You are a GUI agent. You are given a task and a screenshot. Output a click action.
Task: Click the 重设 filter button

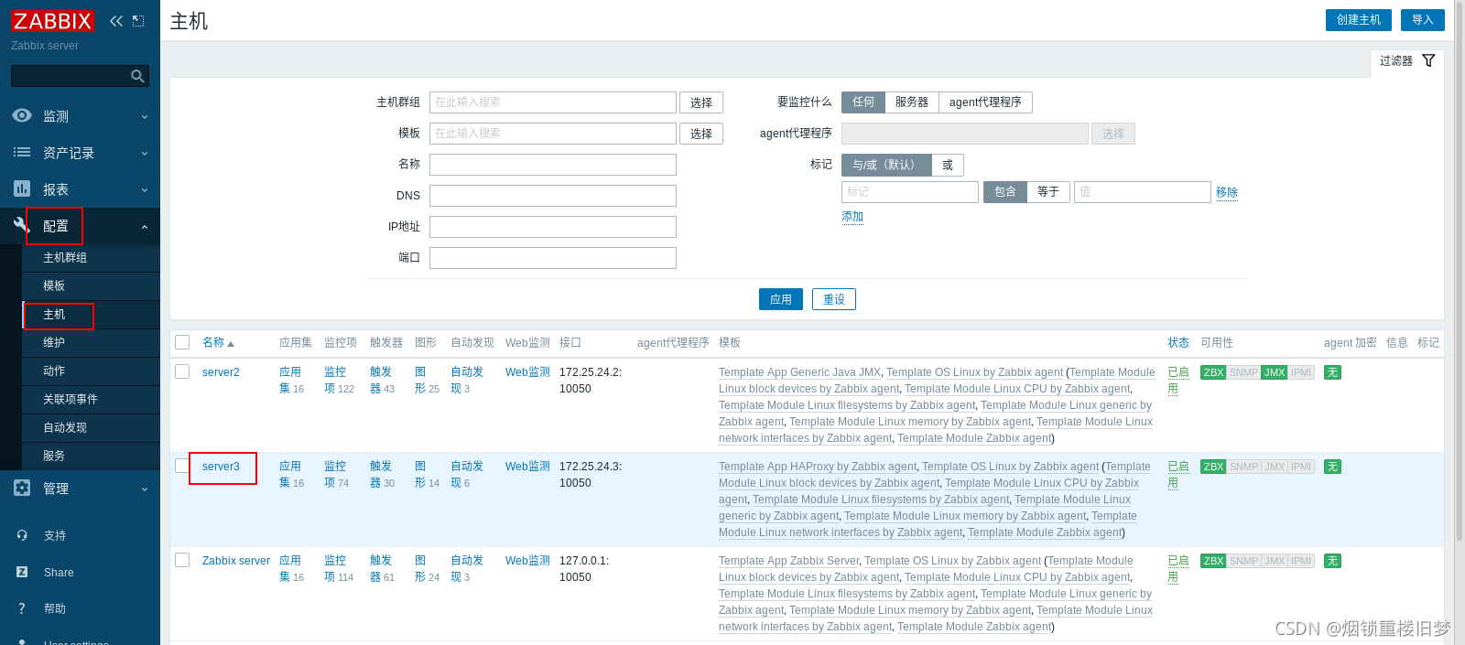click(834, 299)
